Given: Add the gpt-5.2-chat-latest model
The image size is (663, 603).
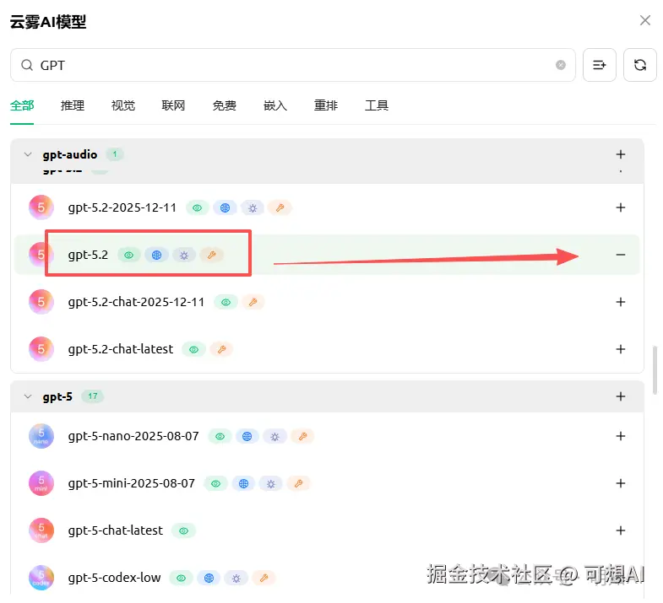Looking at the screenshot, I should coord(620,349).
